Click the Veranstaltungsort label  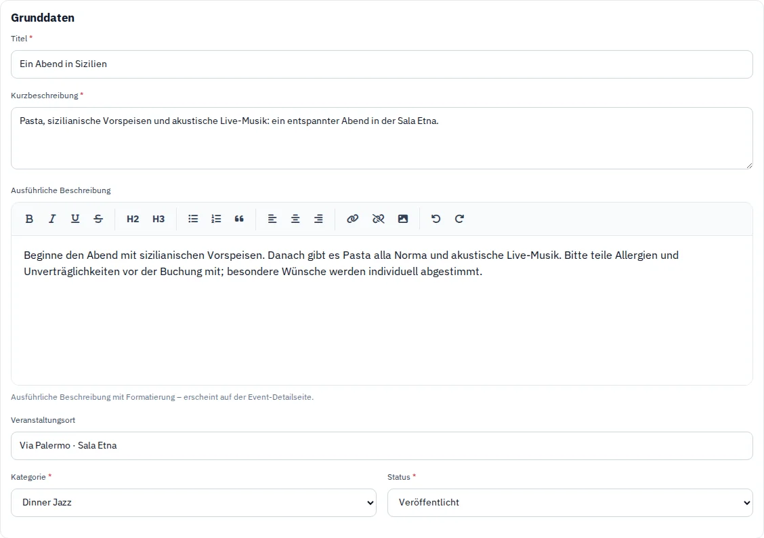tap(43, 420)
